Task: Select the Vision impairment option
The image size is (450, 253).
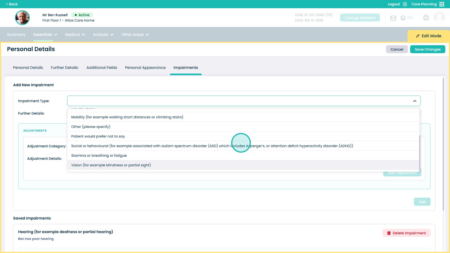Action: point(111,165)
